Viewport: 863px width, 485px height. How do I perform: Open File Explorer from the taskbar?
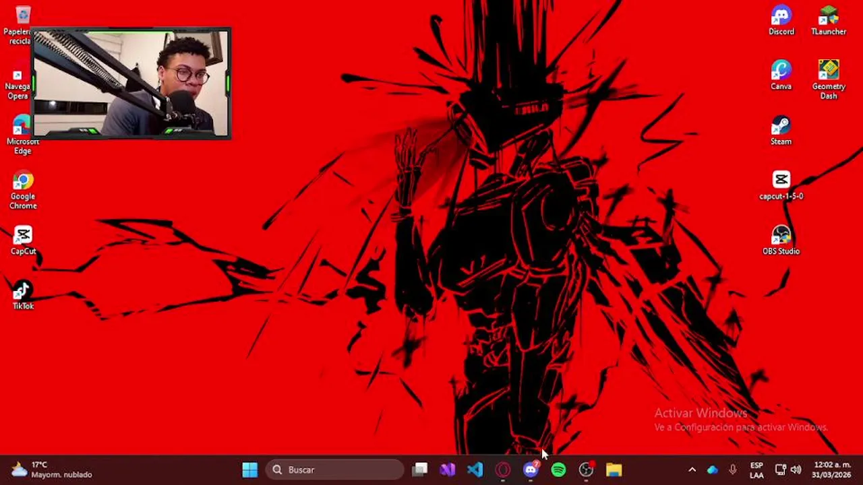pyautogui.click(x=614, y=470)
